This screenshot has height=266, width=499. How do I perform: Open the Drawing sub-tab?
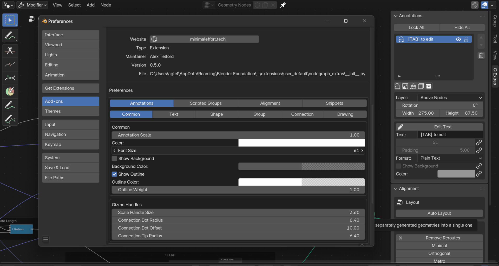(345, 114)
